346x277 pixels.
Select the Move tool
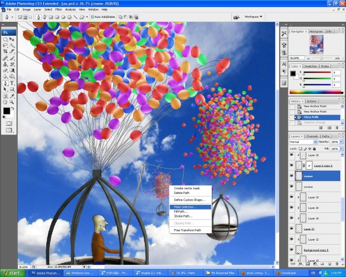point(12,39)
